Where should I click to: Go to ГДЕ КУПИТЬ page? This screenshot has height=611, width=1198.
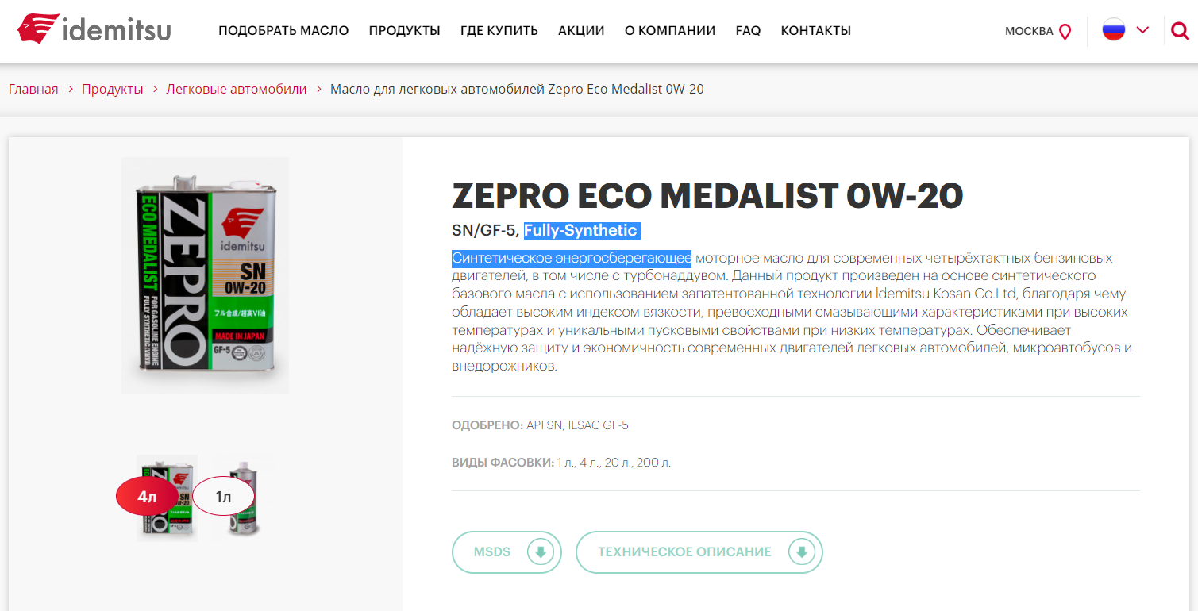coord(499,31)
